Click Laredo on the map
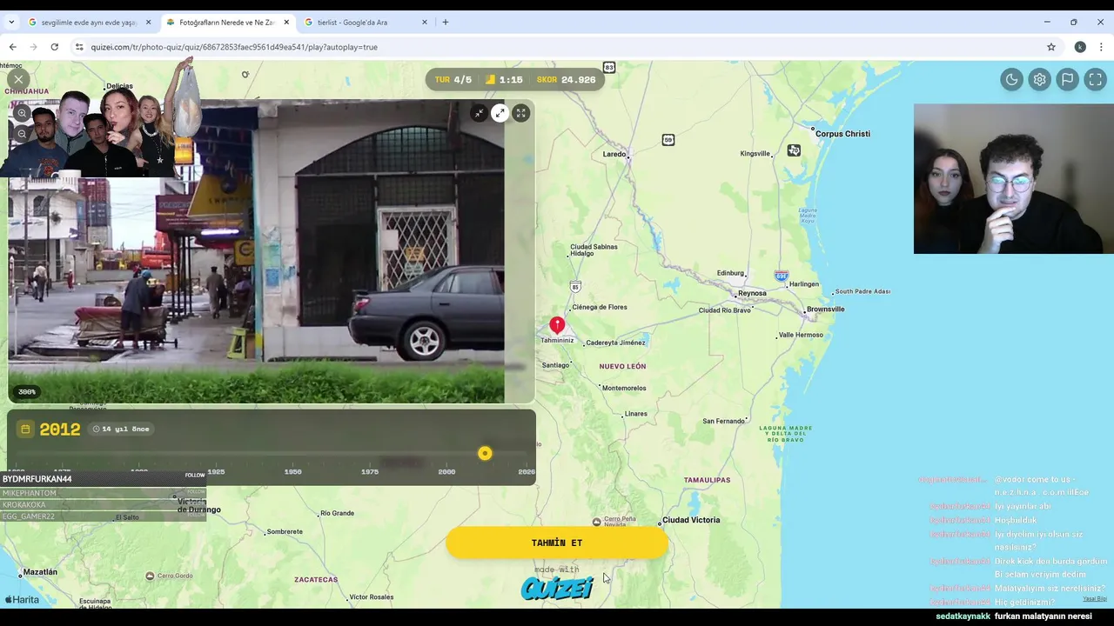 pos(614,154)
